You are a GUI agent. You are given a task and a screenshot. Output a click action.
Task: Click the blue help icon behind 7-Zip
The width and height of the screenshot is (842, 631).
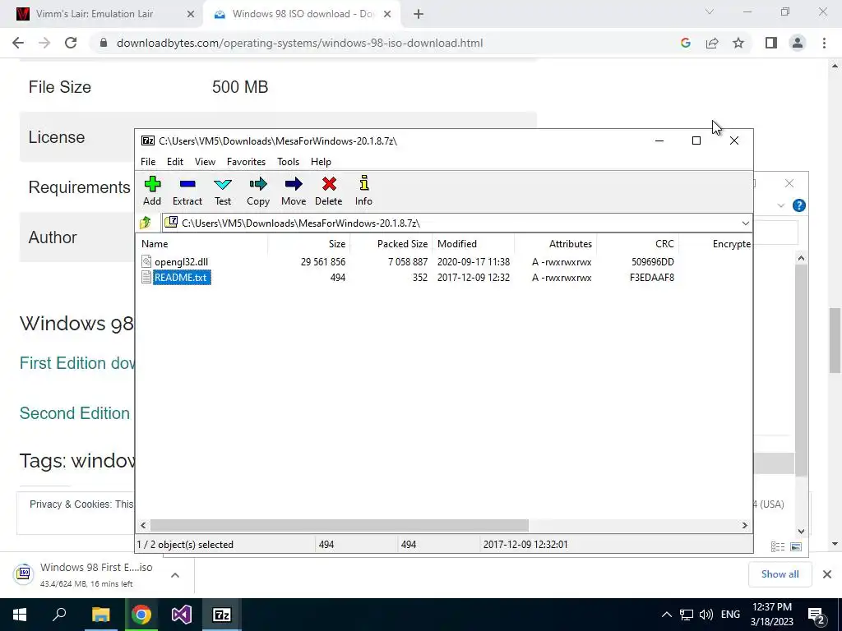tap(798, 205)
